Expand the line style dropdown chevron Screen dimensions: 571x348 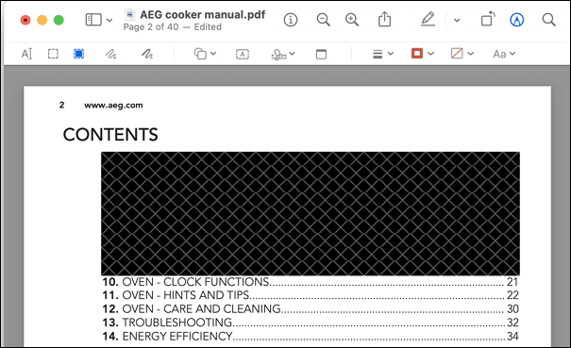(391, 54)
